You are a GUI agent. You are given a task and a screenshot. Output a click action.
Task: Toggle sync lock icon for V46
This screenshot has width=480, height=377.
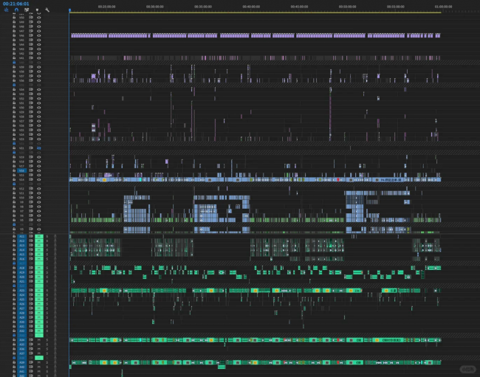tap(30, 35)
